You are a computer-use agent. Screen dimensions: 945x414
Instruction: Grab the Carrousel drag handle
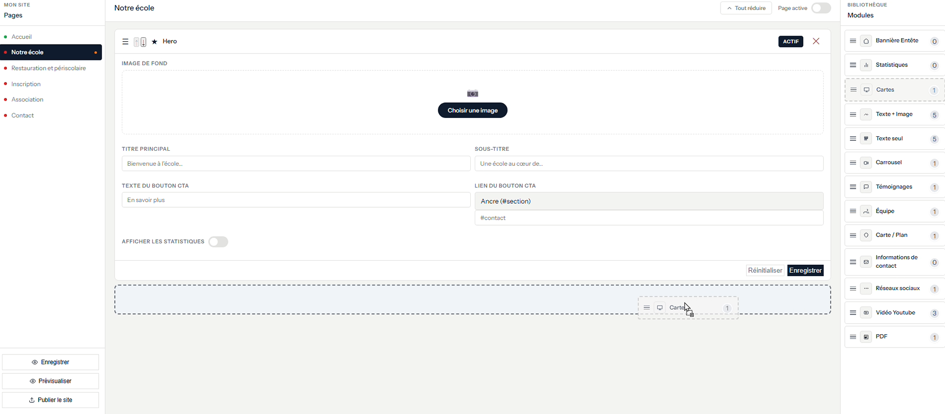coord(853,163)
